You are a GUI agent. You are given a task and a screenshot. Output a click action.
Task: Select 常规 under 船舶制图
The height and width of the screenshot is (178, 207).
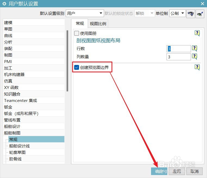click(x=36, y=139)
